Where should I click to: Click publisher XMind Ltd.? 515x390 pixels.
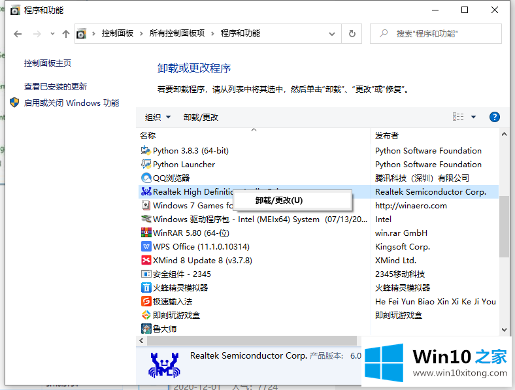coord(396,261)
